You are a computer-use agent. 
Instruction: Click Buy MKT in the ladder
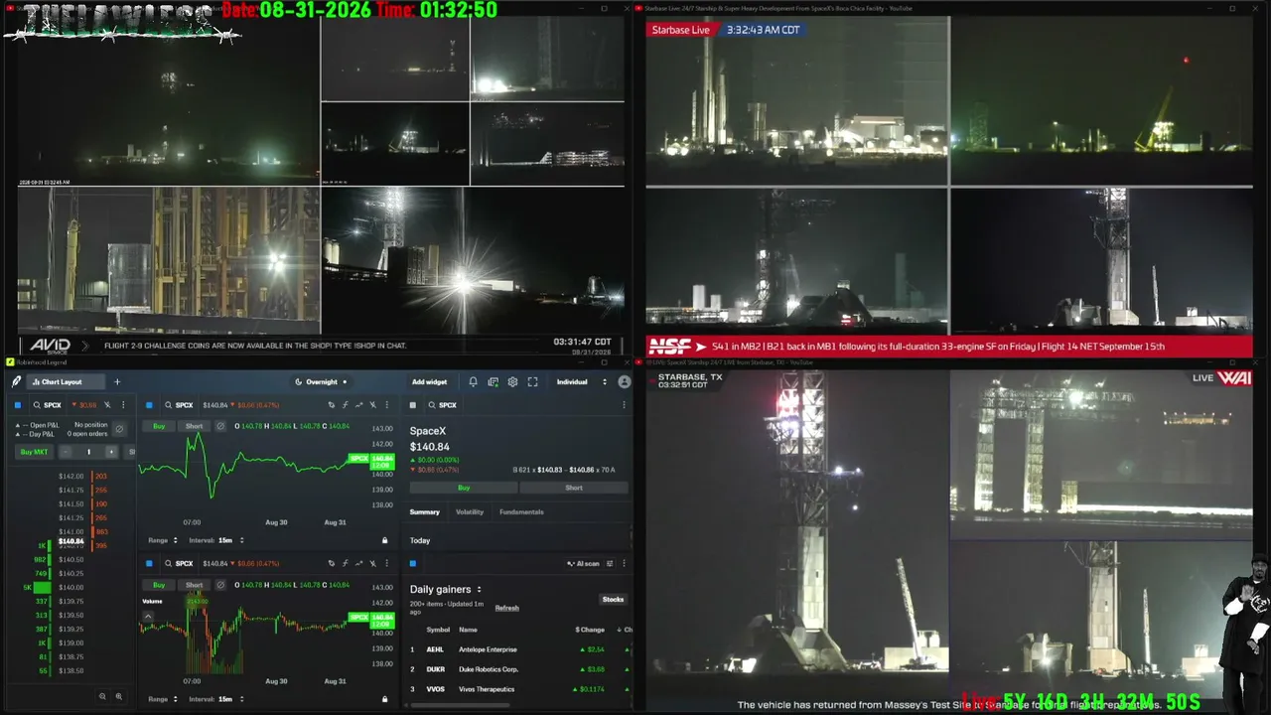click(x=34, y=452)
